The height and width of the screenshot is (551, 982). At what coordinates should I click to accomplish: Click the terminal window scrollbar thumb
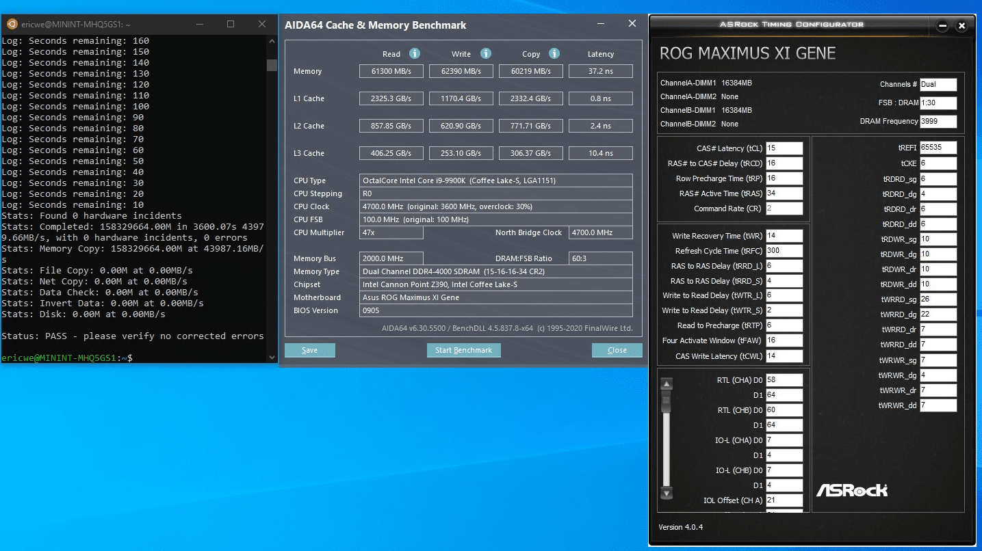point(272,65)
